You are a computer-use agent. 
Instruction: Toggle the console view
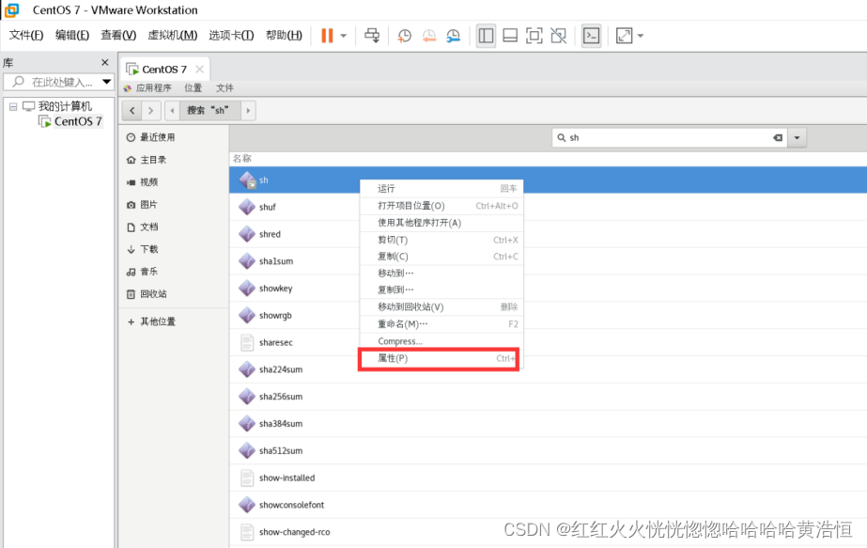591,35
